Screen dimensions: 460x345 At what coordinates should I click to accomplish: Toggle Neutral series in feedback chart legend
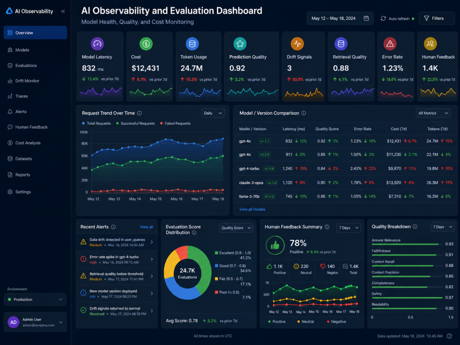[x=305, y=322]
